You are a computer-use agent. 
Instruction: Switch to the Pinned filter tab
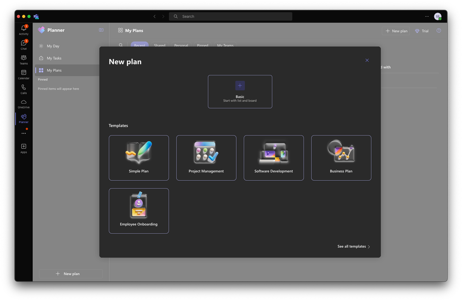coord(203,44)
